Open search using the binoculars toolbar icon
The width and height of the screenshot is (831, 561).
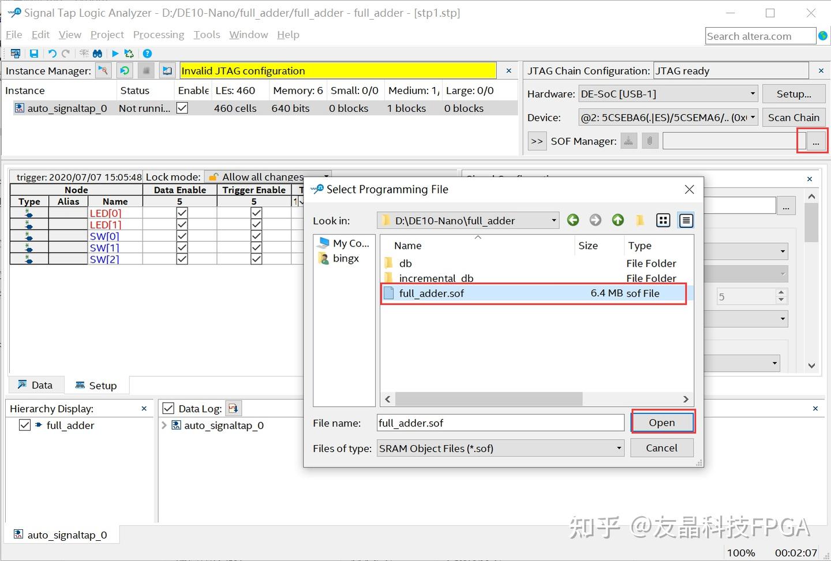(98, 53)
